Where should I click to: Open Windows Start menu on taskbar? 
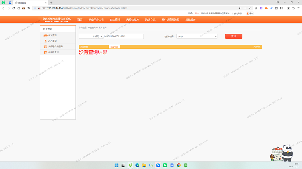[x=117, y=165]
